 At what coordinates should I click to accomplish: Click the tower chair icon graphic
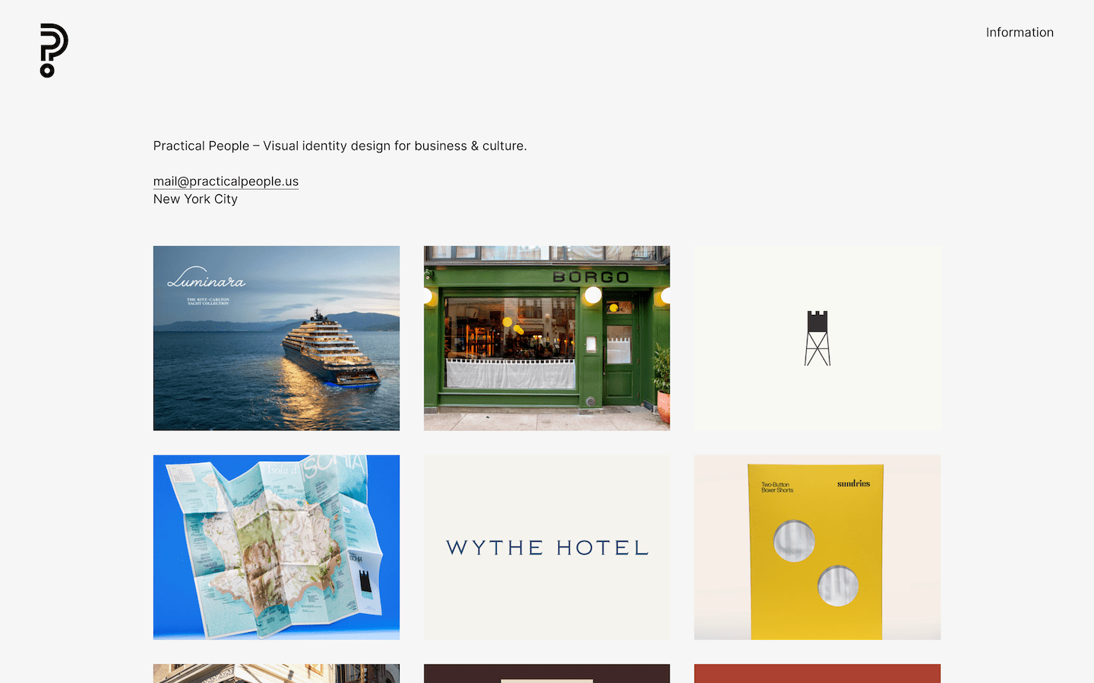817,338
